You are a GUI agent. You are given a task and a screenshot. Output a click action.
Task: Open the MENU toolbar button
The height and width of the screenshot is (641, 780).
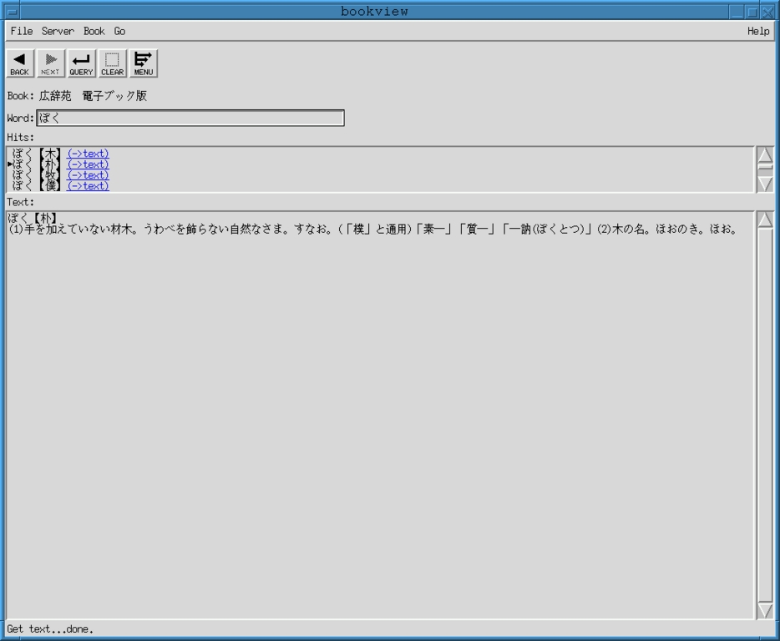click(144, 63)
